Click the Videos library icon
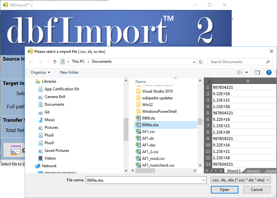The height and width of the screenshot is (198, 277). click(x=40, y=158)
